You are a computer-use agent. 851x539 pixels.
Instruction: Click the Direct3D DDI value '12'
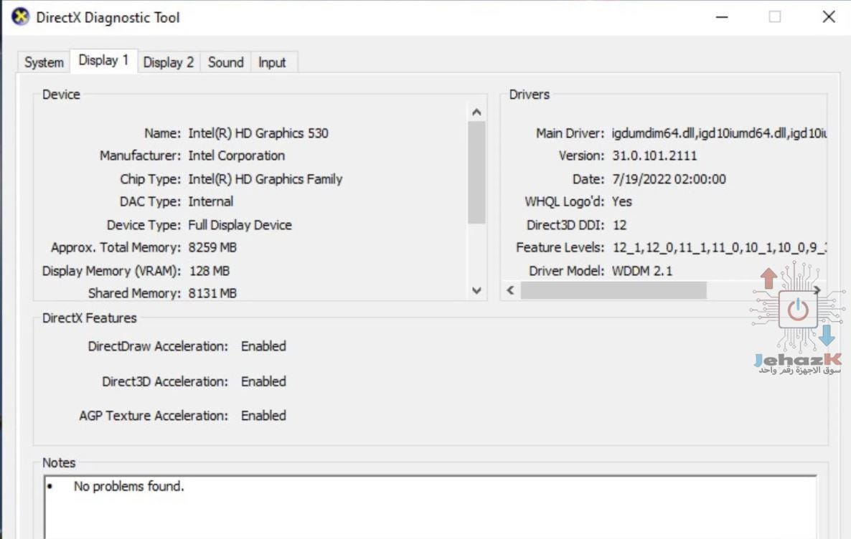coord(619,225)
